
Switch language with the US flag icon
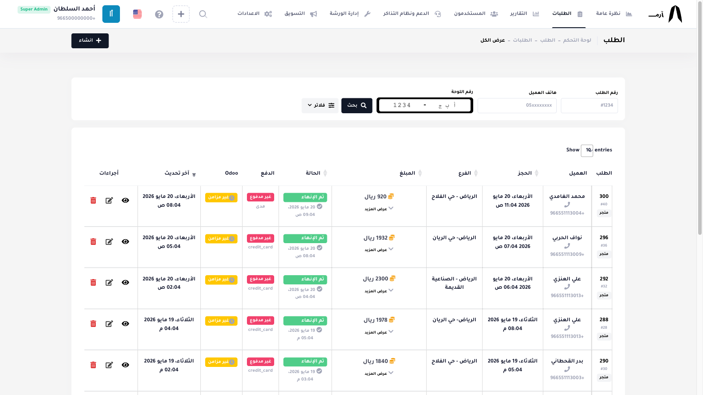coord(138,14)
